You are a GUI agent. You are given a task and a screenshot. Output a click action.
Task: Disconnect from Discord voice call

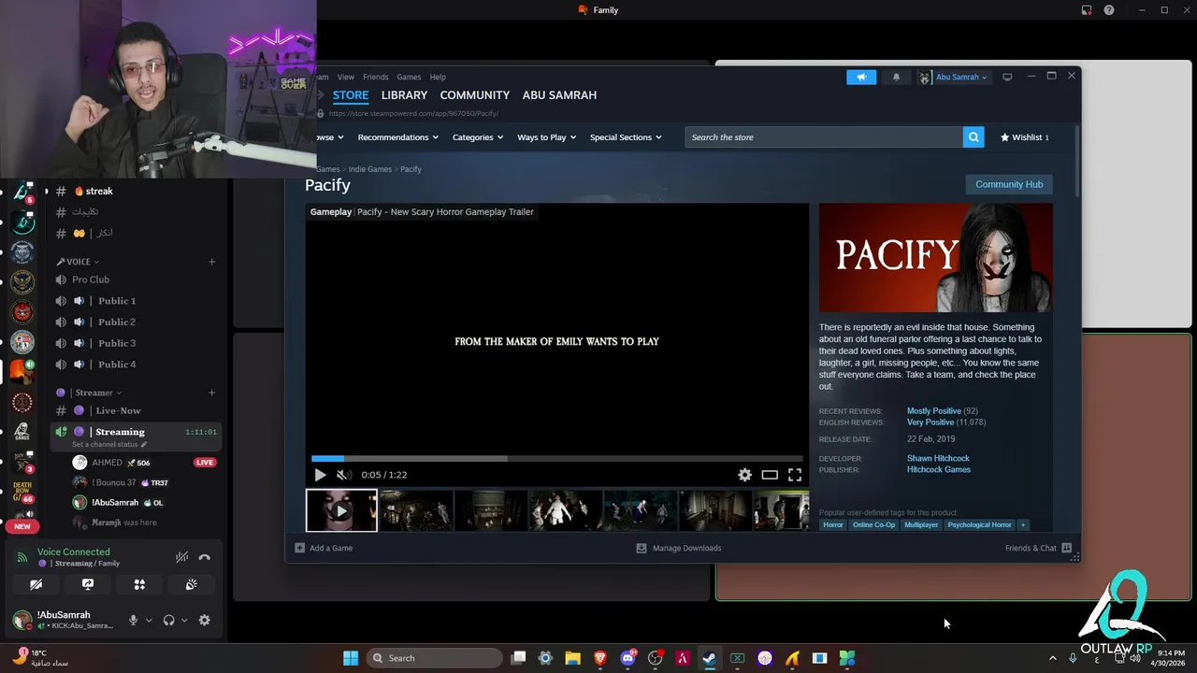tap(205, 557)
